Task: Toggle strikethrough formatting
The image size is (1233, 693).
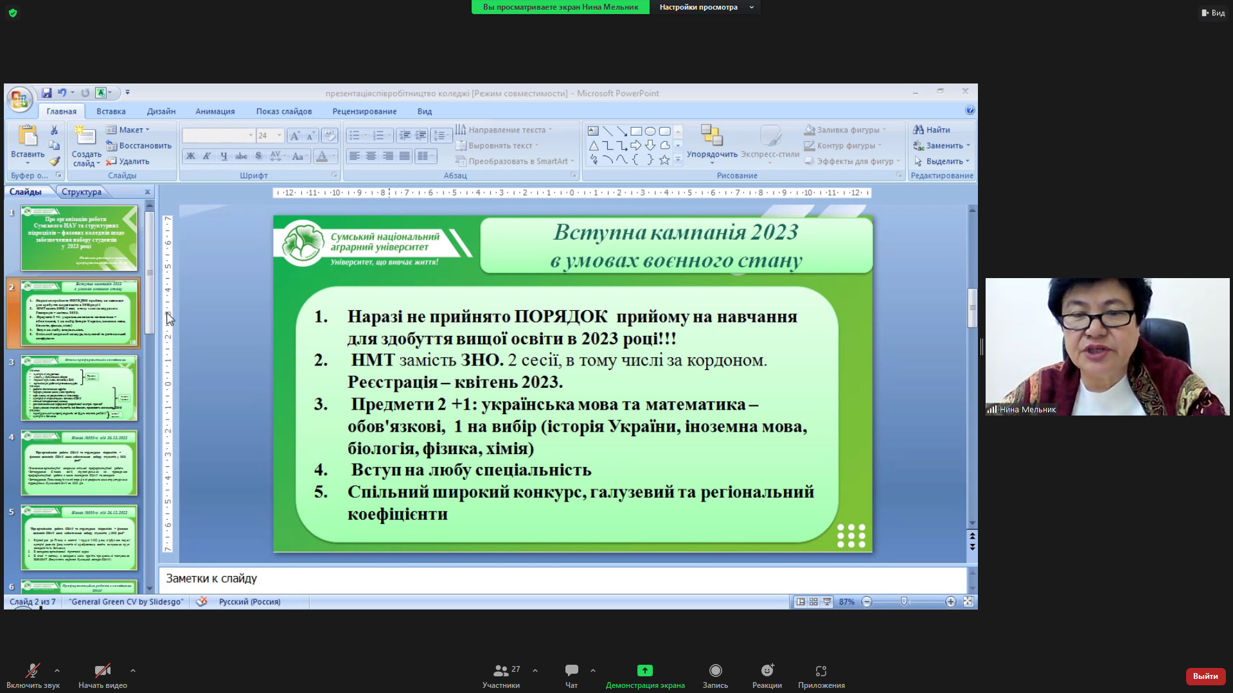Action: tap(241, 156)
